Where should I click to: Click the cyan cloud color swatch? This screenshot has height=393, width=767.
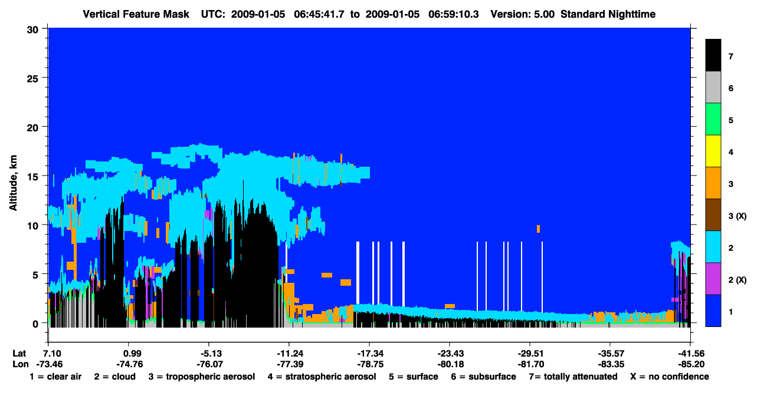(x=713, y=247)
